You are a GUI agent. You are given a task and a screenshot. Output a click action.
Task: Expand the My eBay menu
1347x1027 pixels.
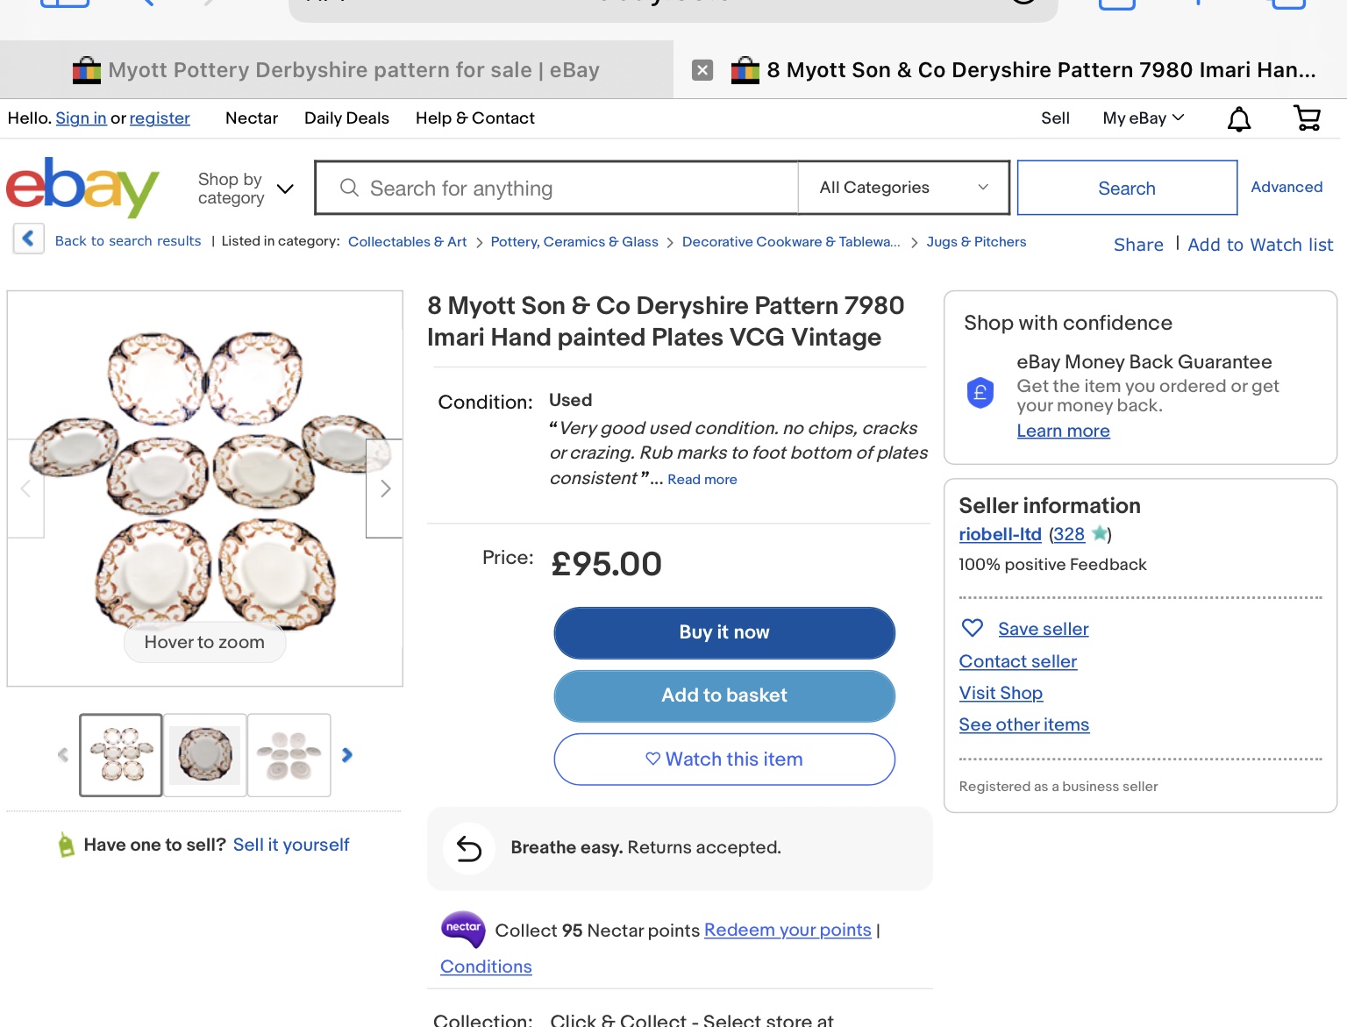point(1143,118)
